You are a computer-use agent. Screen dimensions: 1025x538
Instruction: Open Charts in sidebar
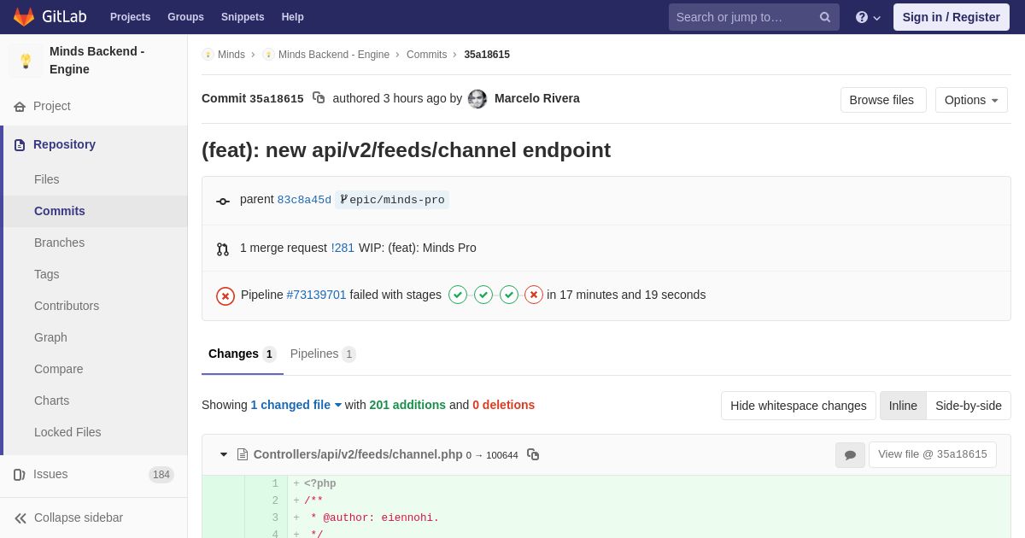(x=96, y=401)
